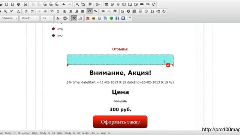
Task: Create a Div container
Action: tap(58, 11)
